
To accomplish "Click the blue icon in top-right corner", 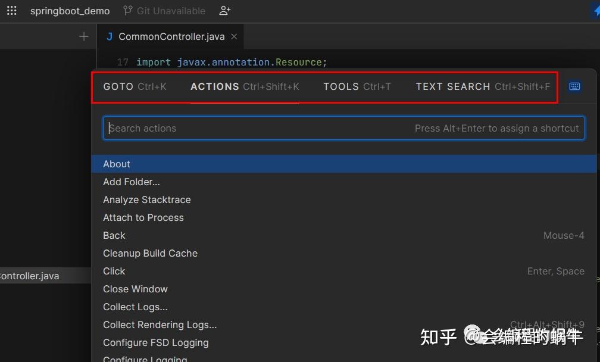I will tap(595, 10).
